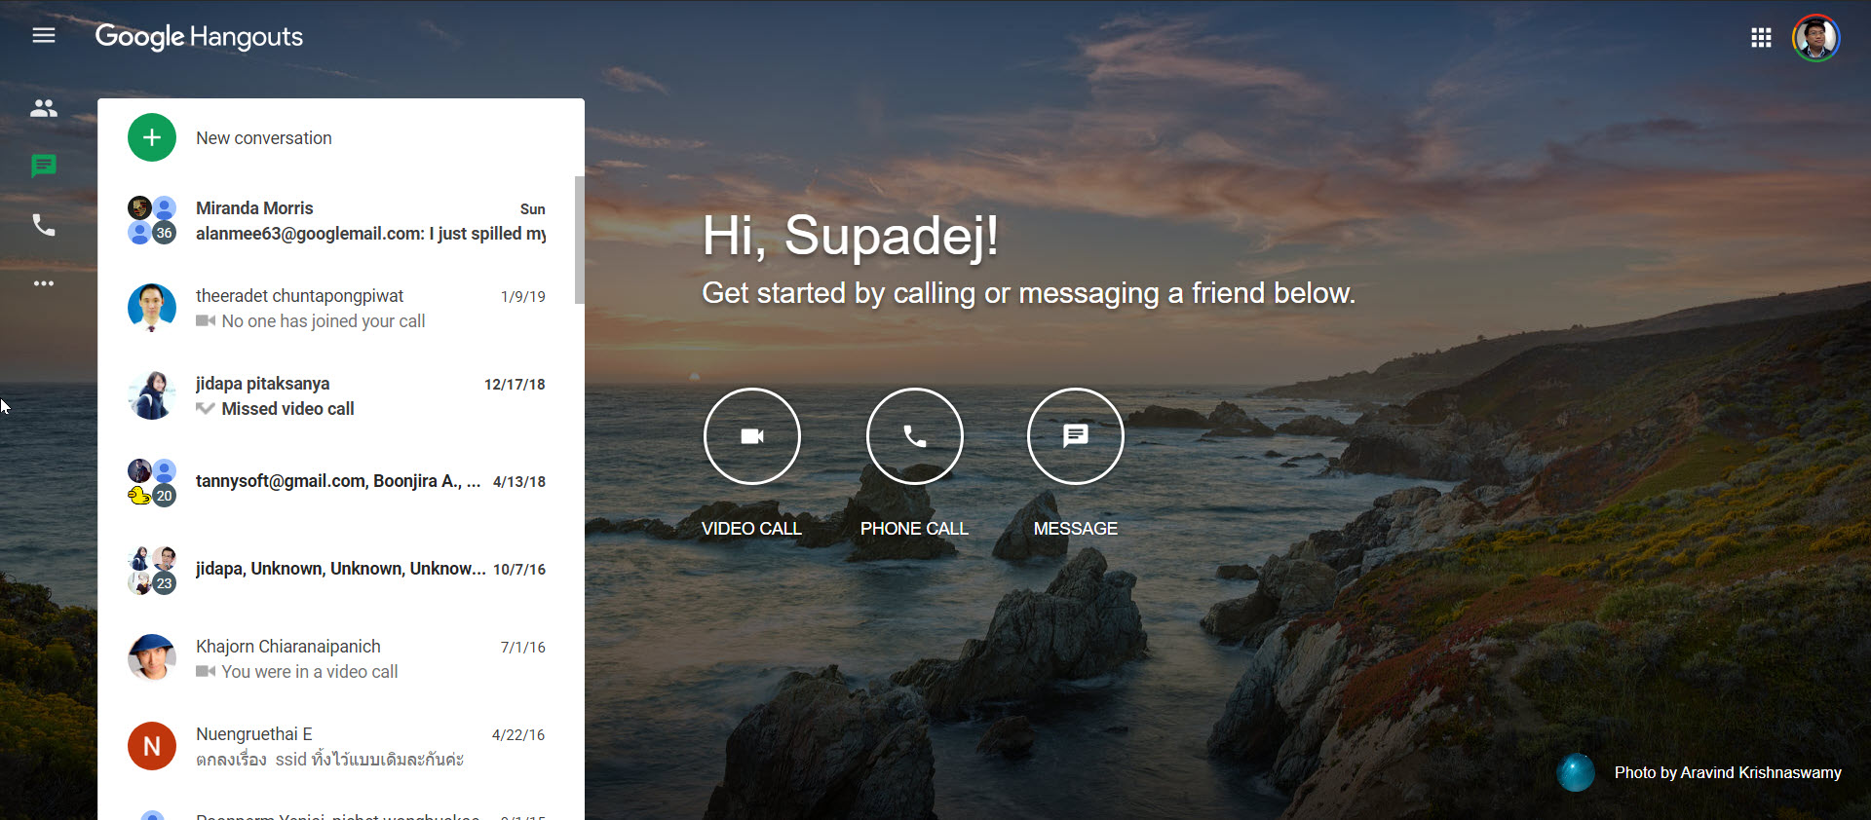Click Khajorn Chiaranaipanich's avatar photo

tap(152, 658)
